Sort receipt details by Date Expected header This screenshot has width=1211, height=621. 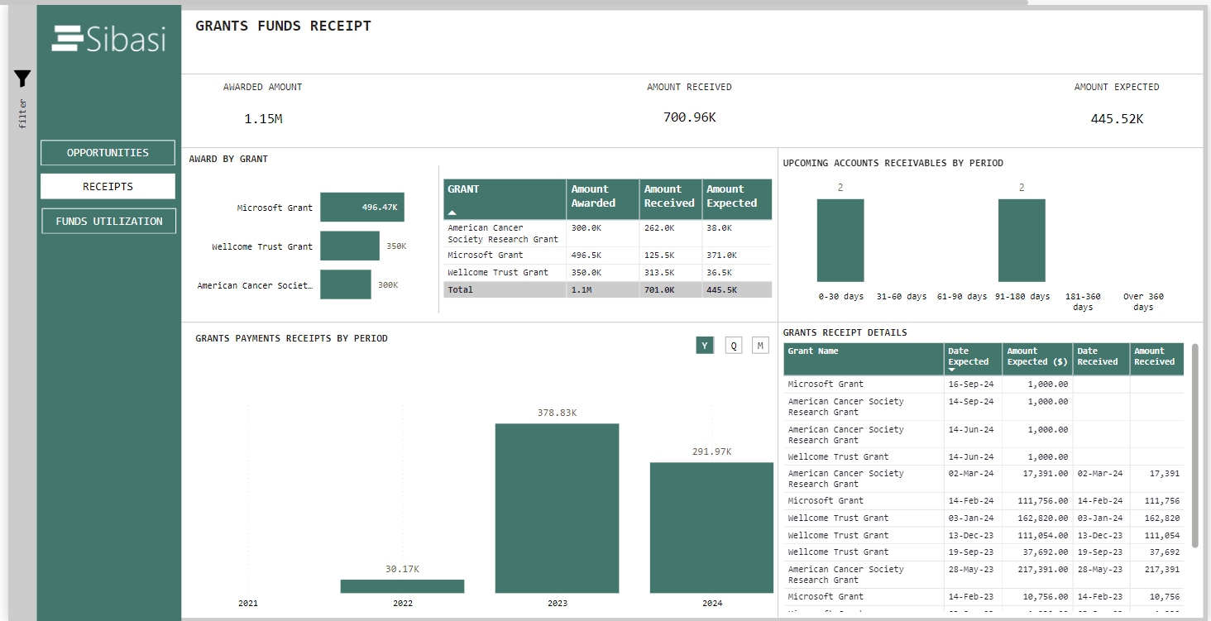point(973,360)
